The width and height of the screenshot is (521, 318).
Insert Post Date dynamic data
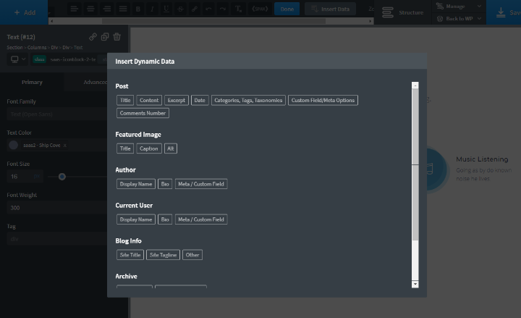[x=200, y=100]
